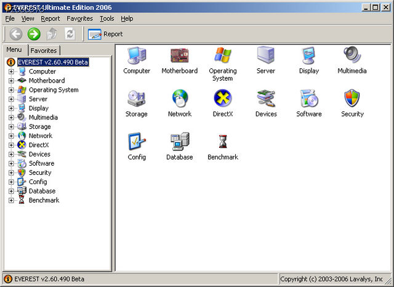Minimize the EVEREST window
Image resolution: width=394 pixels, height=287 pixels.
pos(366,7)
